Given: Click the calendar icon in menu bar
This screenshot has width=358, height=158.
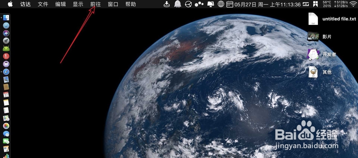Looking at the screenshot, I should [x=230, y=4].
